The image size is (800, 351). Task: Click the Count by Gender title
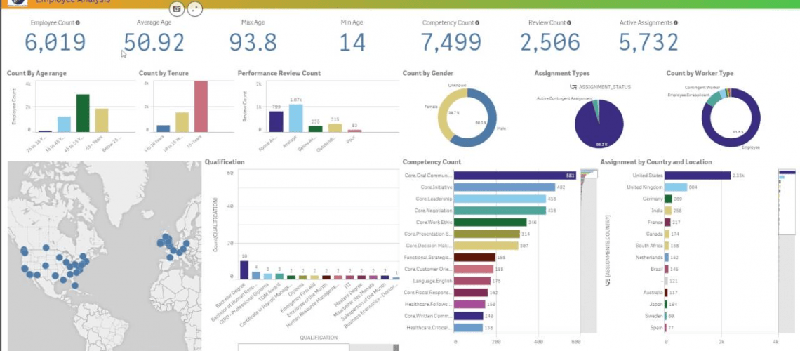tap(428, 74)
